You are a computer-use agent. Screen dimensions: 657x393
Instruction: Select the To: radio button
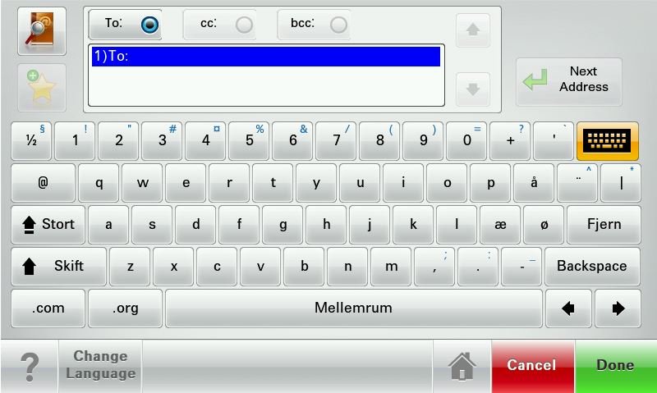click(x=149, y=25)
